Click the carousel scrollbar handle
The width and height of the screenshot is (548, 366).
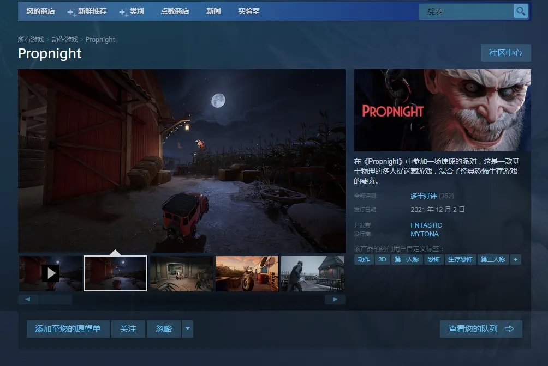(56, 300)
